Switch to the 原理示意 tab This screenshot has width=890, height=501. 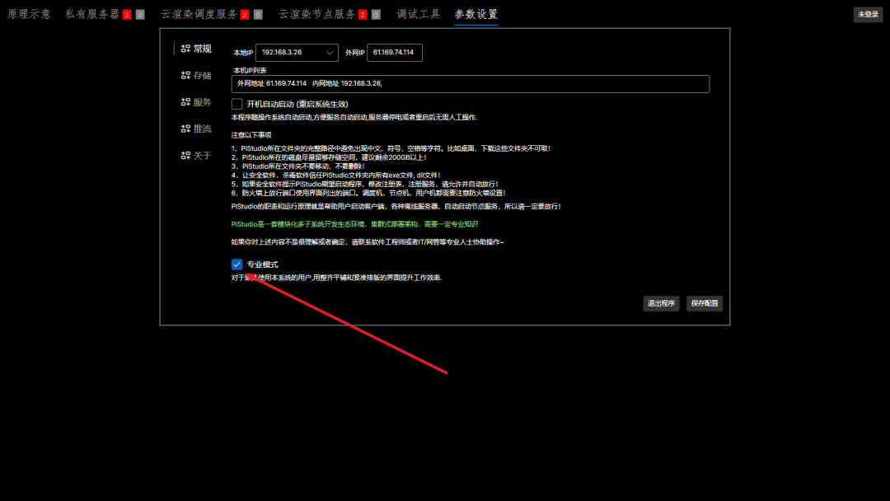[29, 14]
